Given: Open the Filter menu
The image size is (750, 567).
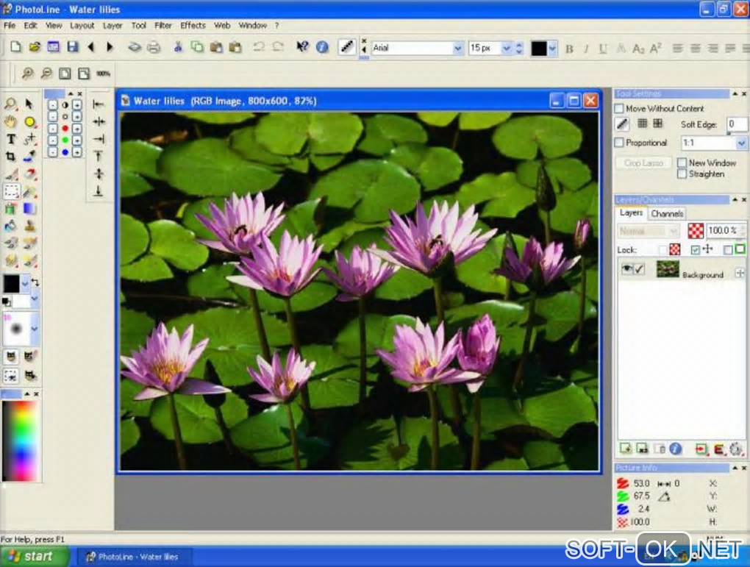Looking at the screenshot, I should coord(163,25).
